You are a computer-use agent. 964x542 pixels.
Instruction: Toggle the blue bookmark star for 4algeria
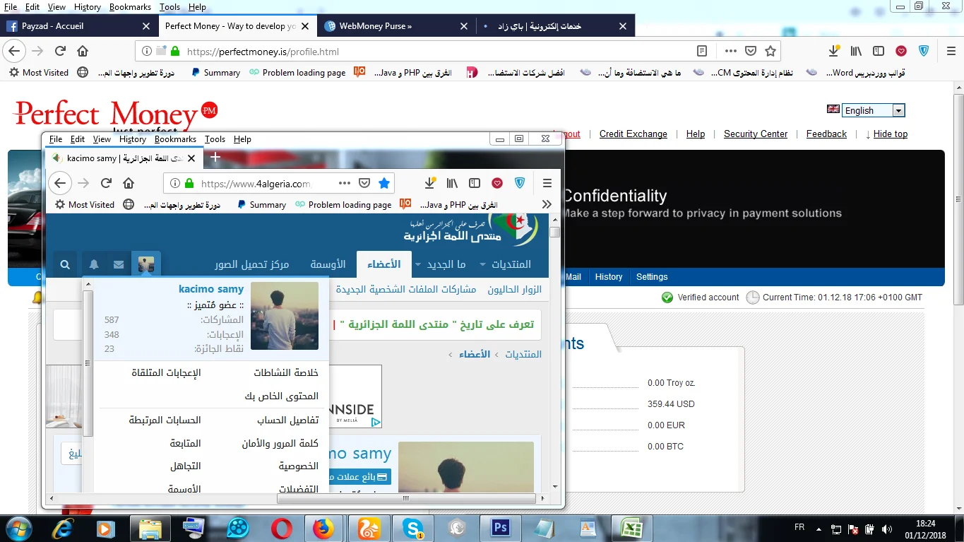tap(384, 183)
